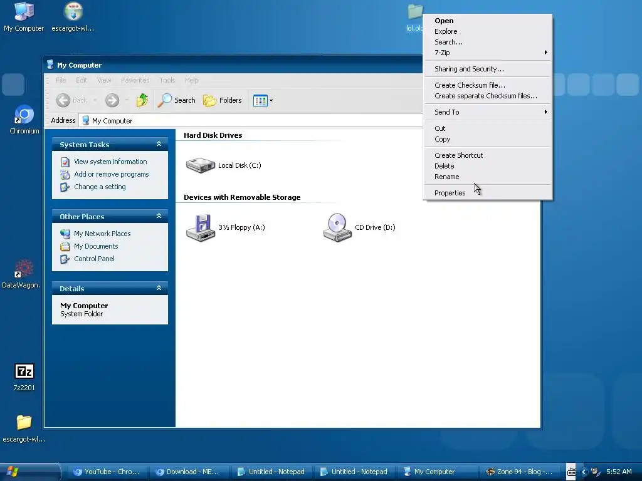Open the File menu
This screenshot has width=642, height=481.
click(61, 80)
